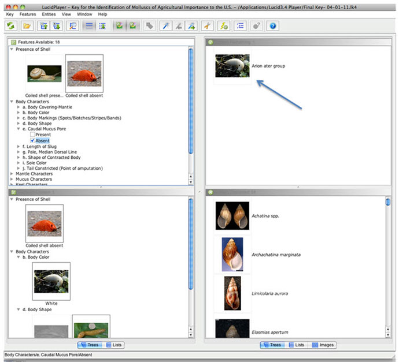Click the magic wand Best feature icon
399x362 pixels.
click(x=165, y=26)
